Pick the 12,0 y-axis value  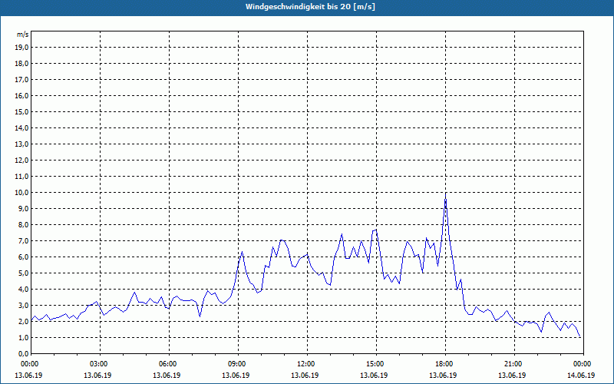click(x=21, y=161)
